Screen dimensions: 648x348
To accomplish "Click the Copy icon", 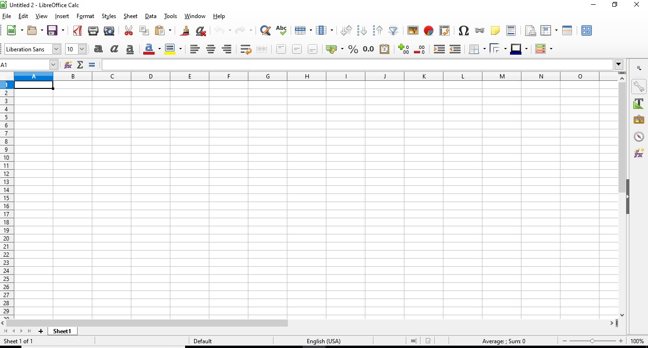I will pyautogui.click(x=144, y=30).
